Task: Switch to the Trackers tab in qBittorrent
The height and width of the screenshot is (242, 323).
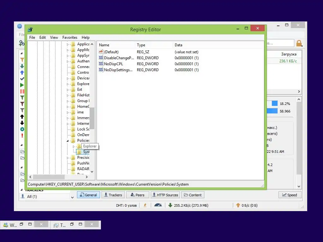Action: 113,195
